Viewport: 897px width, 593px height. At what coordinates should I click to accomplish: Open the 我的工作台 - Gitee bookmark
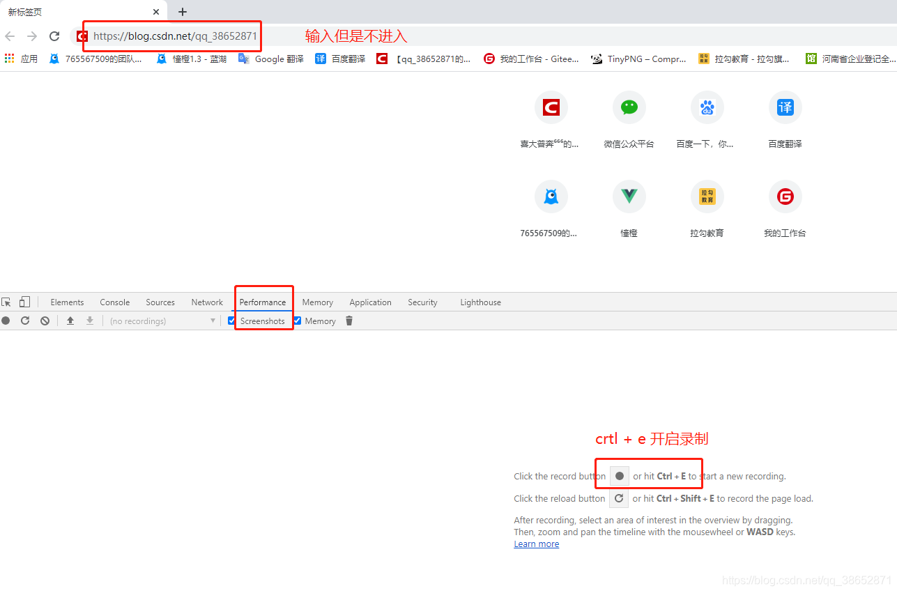[532, 59]
